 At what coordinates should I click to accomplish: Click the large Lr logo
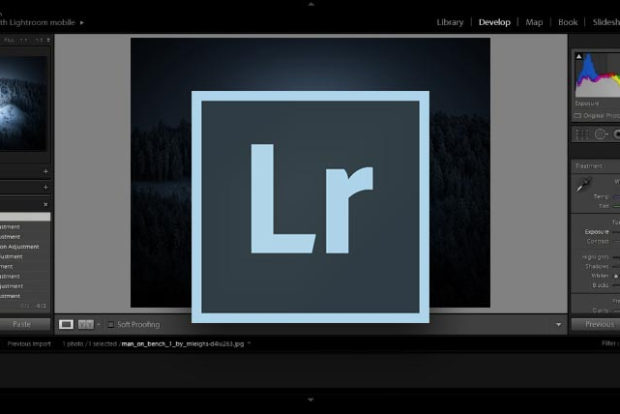310,206
